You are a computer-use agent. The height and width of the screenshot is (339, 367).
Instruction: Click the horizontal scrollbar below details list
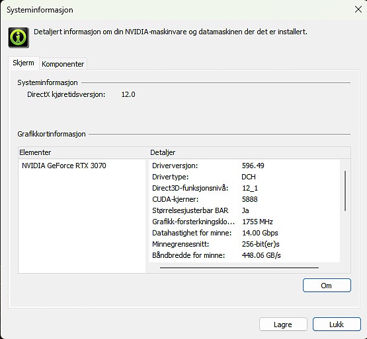239,268
